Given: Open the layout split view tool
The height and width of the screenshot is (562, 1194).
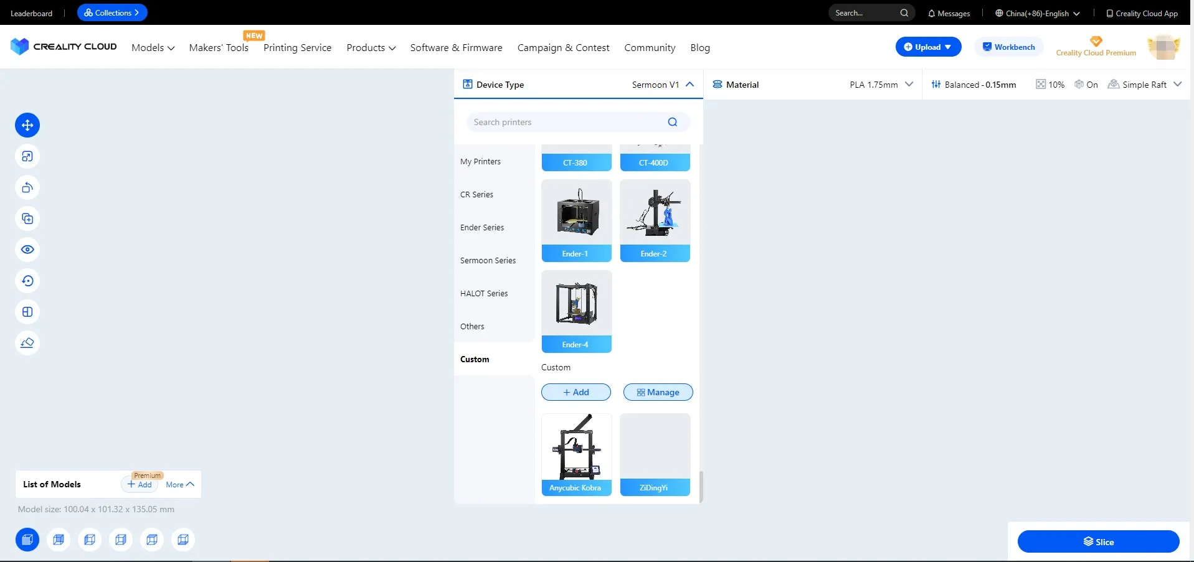Looking at the screenshot, I should 27,312.
